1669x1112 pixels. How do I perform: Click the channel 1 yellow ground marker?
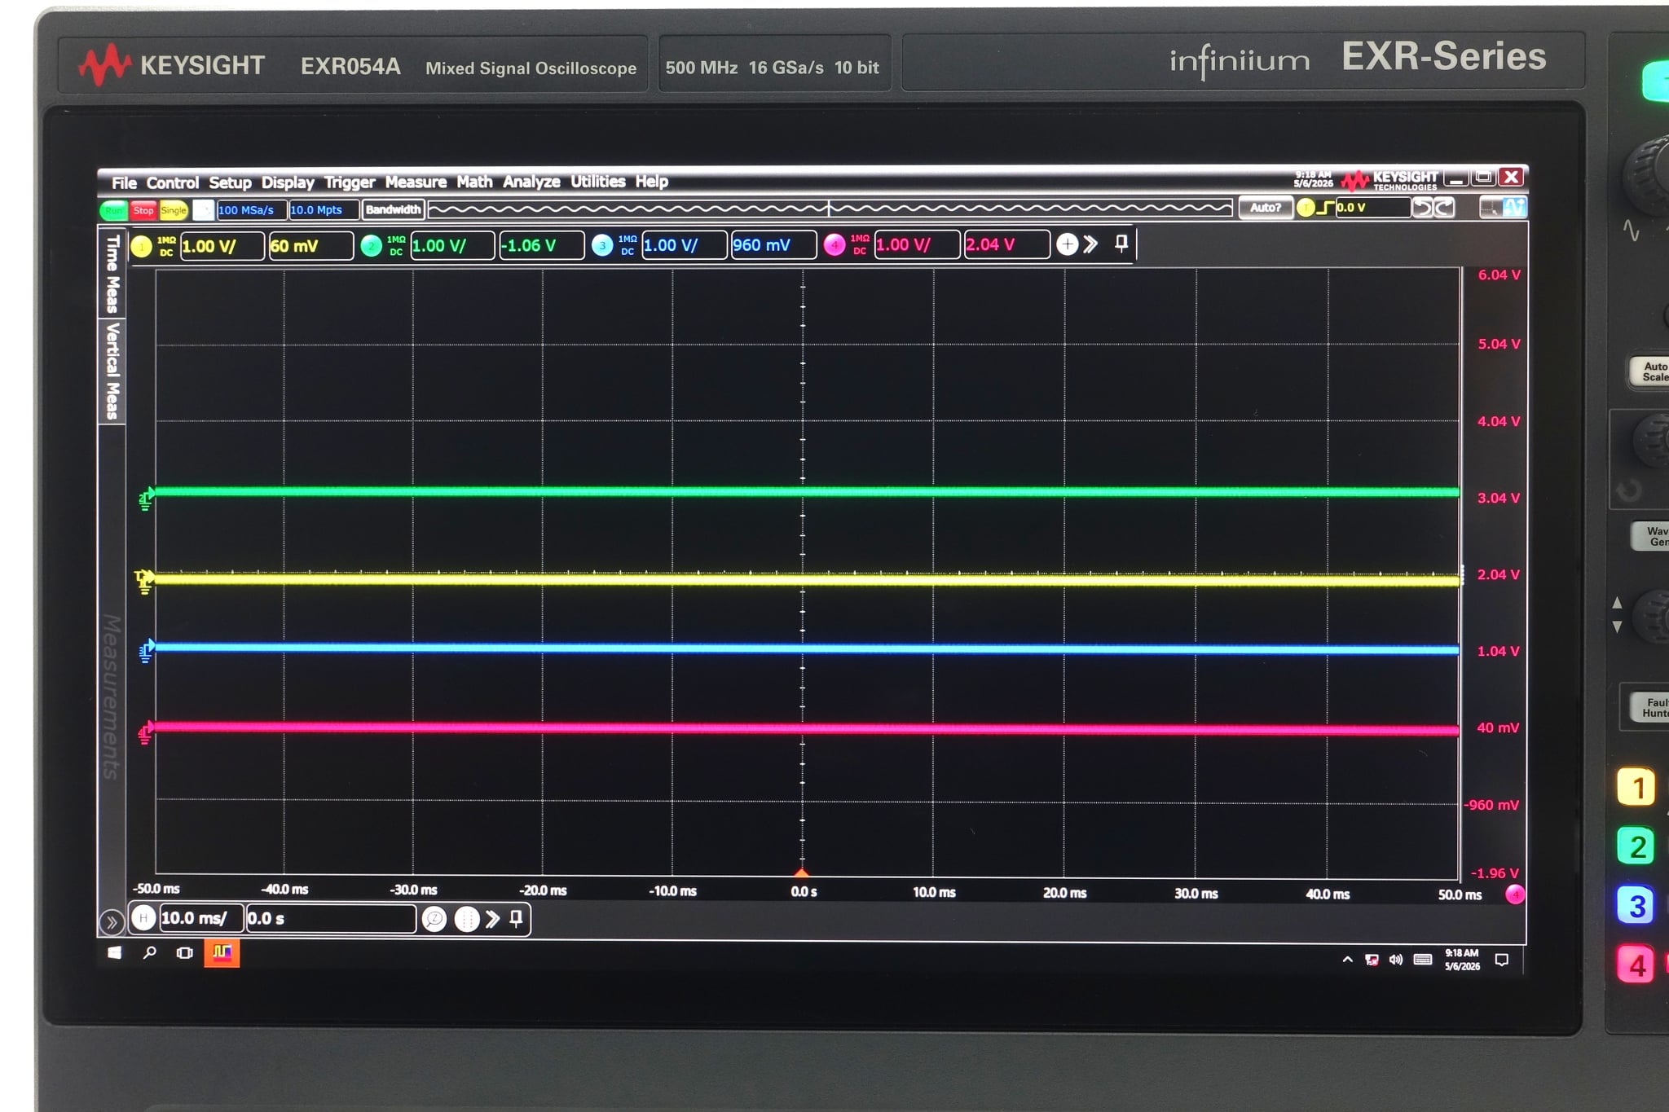coord(144,581)
